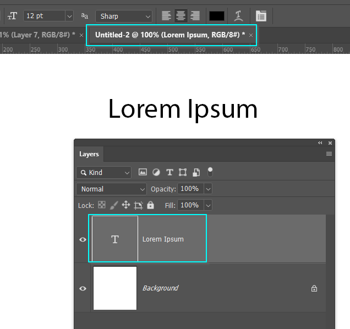The width and height of the screenshot is (350, 329).
Task: Click the Background layer white thumbnail
Action: click(x=115, y=288)
